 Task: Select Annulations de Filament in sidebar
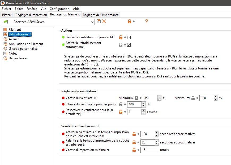(26, 44)
